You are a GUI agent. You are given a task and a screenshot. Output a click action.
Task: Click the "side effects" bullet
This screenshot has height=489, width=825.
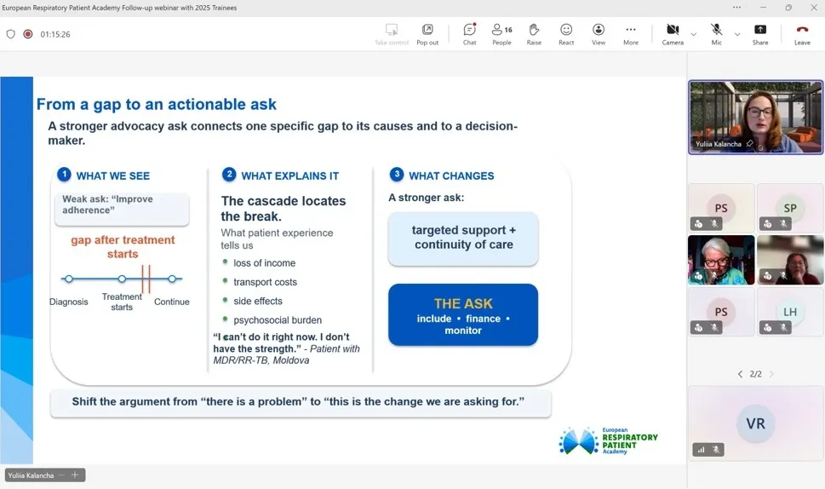point(258,301)
